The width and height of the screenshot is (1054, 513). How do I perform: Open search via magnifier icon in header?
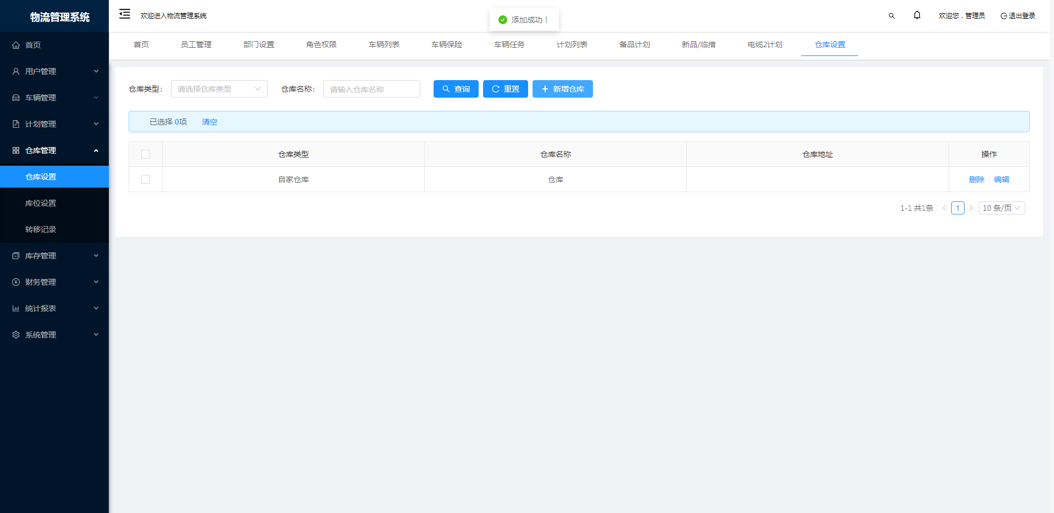[x=891, y=16]
